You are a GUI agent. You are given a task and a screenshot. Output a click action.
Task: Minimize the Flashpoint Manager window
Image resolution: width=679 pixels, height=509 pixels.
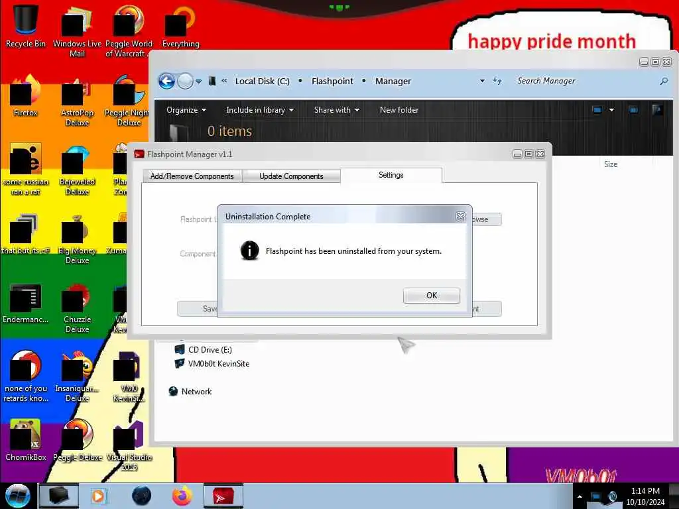517,154
